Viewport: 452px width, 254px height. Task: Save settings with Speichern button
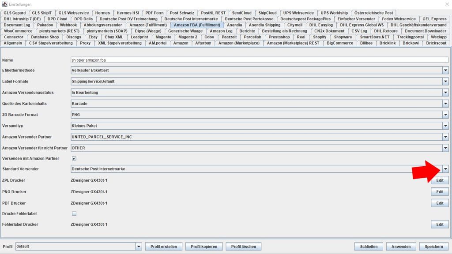(x=433, y=247)
